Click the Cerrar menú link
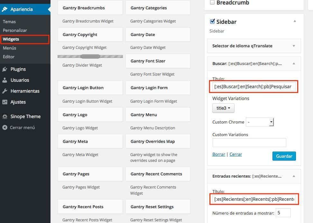This screenshot has height=223, width=313. coord(23,127)
